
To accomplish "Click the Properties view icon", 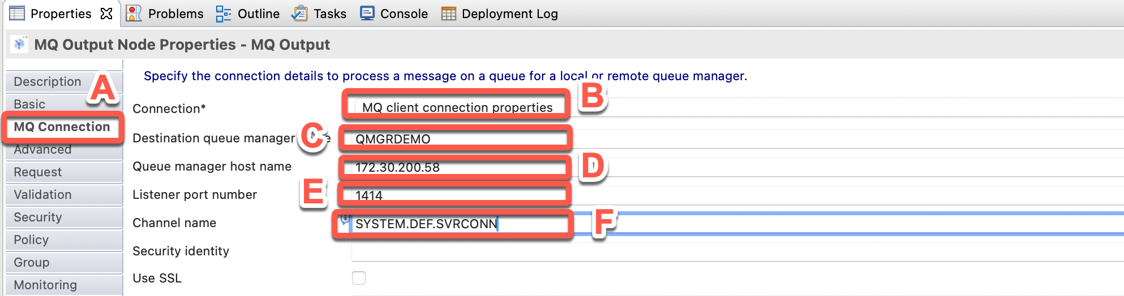I will [x=17, y=13].
